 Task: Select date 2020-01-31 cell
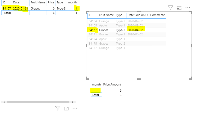[20, 9]
